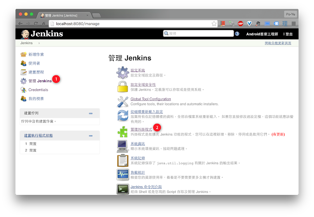Collapse the 建置佇列 panel
The height and width of the screenshot is (217, 314).
(91, 114)
